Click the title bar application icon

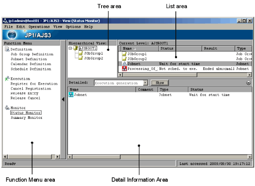[5, 21]
